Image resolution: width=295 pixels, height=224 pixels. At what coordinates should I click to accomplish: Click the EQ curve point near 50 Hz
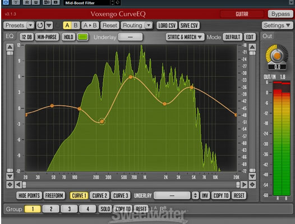pyautogui.click(x=52, y=106)
